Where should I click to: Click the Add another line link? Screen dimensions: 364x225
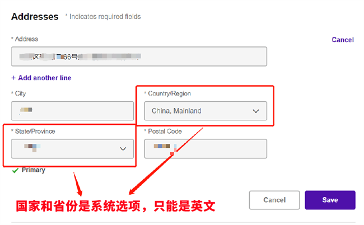(45, 78)
